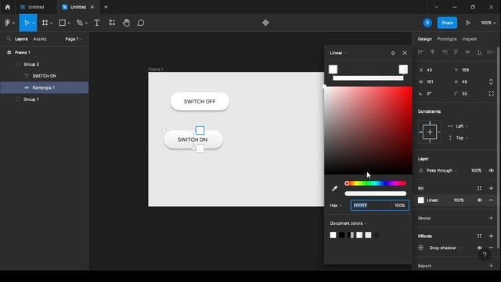
Task: Open a new tab with plus
Action: click(x=106, y=7)
